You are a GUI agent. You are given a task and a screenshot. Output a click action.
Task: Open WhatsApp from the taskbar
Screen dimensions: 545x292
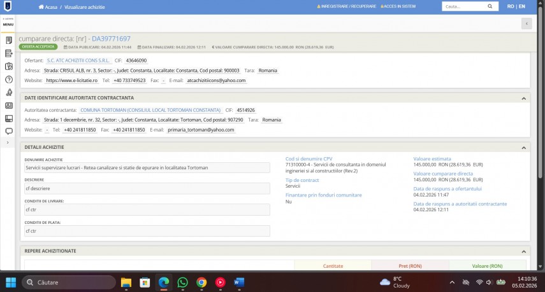tap(182, 282)
